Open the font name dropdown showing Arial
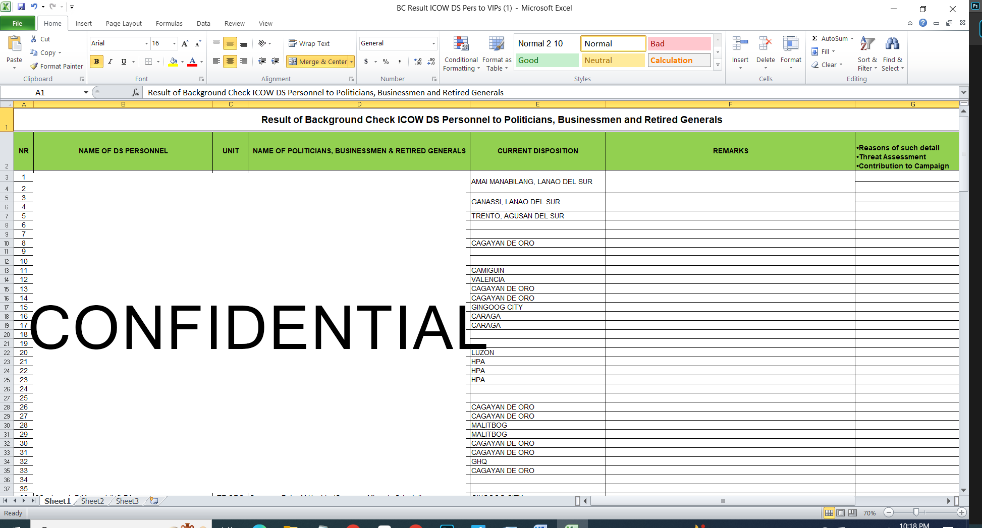982x528 pixels. 146,43
